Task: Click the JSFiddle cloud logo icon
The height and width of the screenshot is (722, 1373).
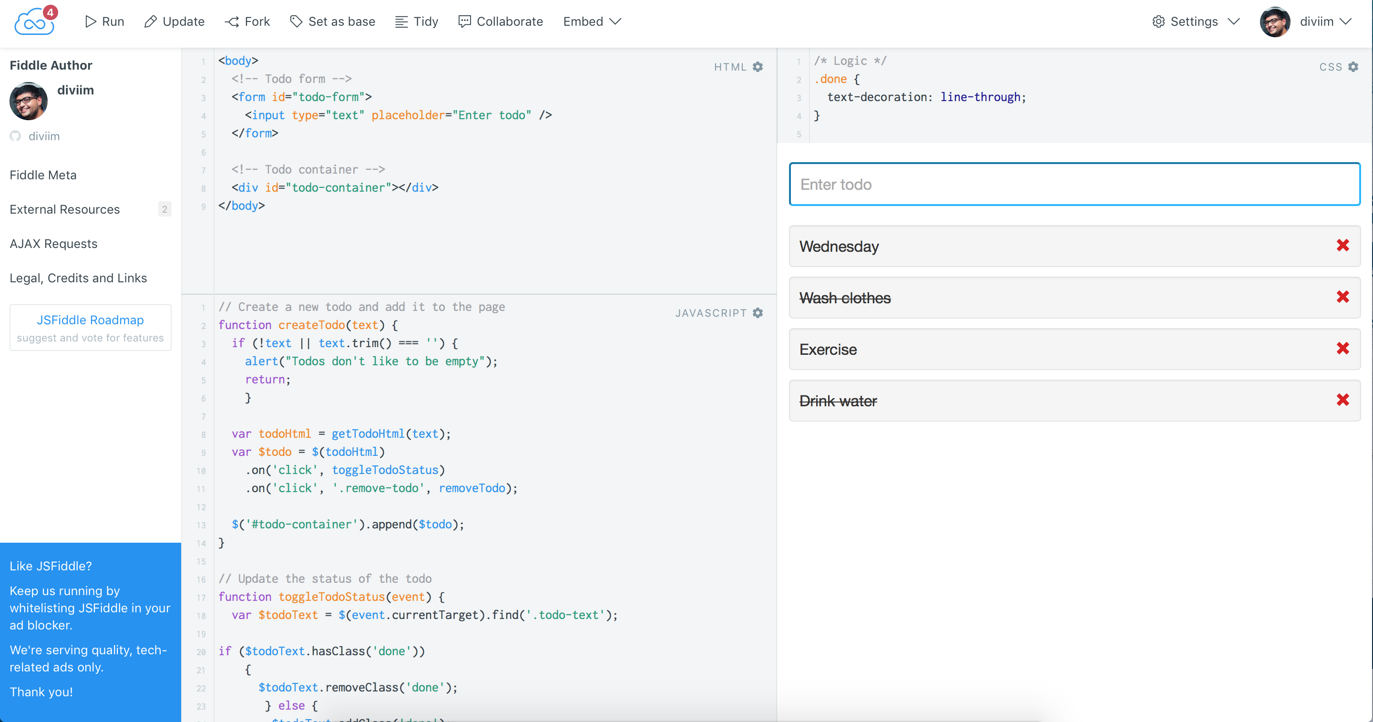Action: pos(35,22)
